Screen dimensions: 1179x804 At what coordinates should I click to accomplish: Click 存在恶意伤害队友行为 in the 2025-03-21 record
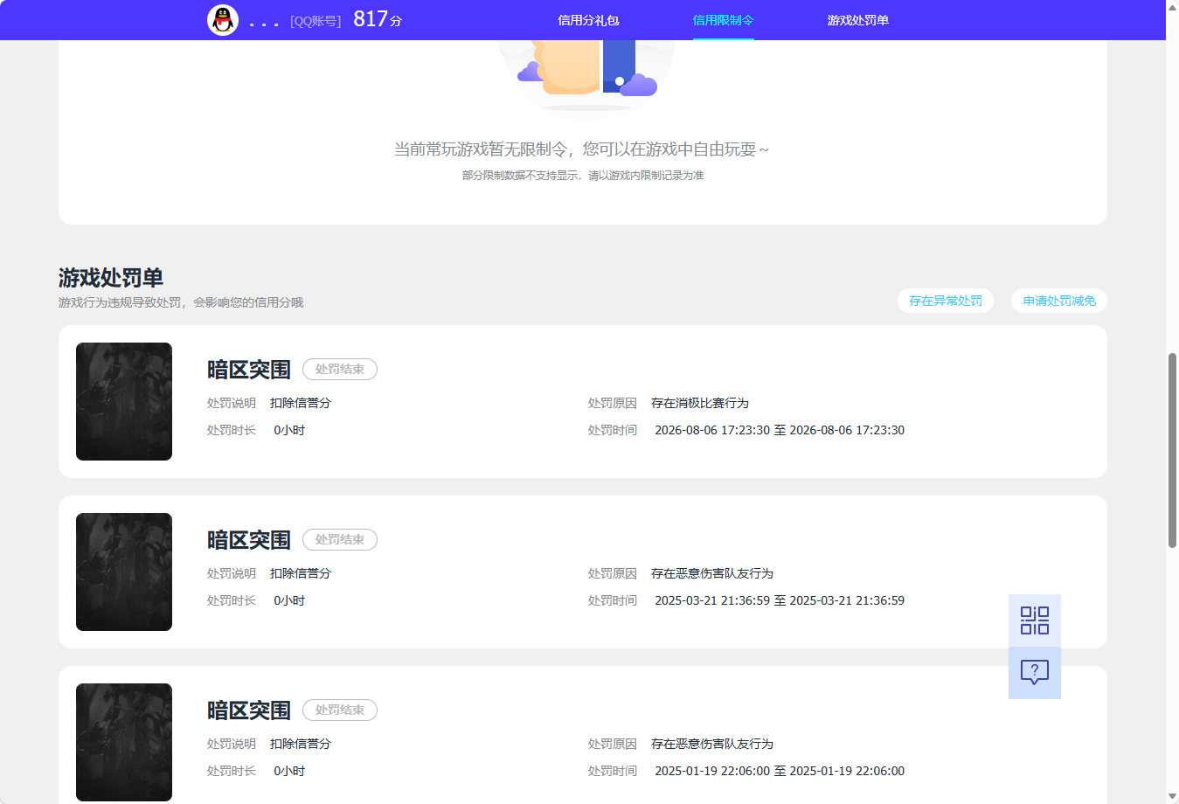712,573
